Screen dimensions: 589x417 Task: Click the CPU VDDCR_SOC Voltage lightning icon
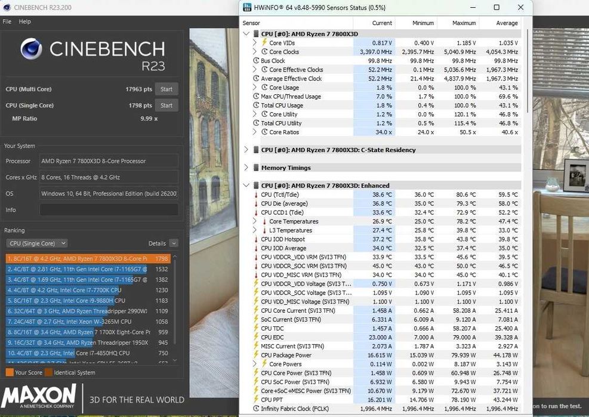tap(256, 292)
